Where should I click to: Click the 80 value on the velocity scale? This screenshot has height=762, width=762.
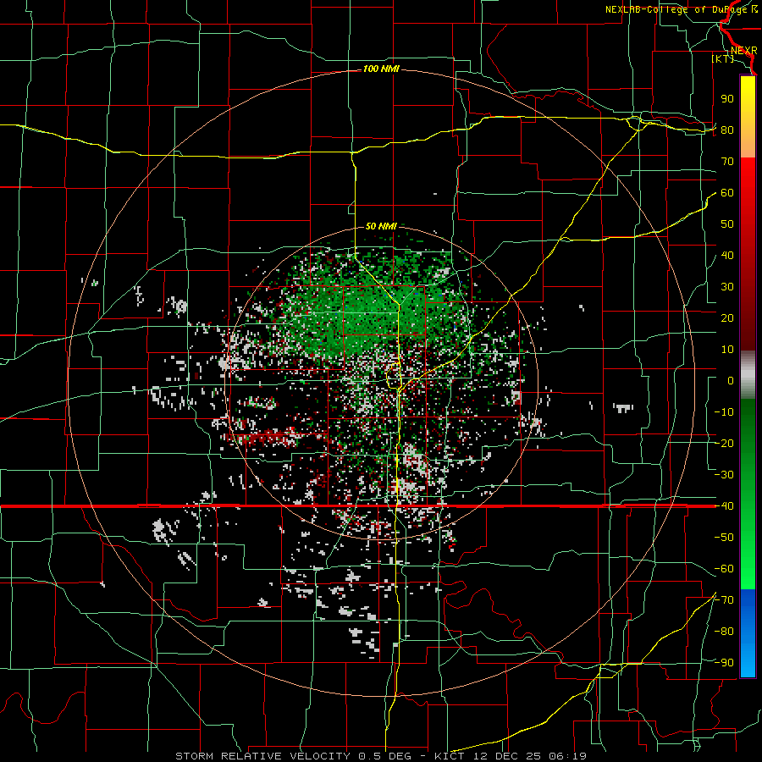coord(727,130)
